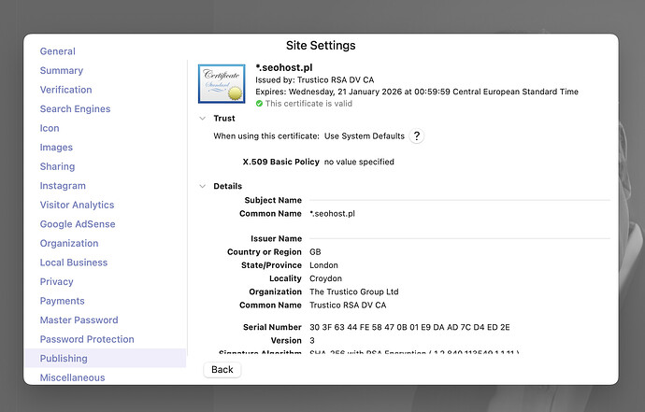Viewport: 645px width, 412px height.
Task: Open the Use System Defaults dropdown
Action: 364,136
